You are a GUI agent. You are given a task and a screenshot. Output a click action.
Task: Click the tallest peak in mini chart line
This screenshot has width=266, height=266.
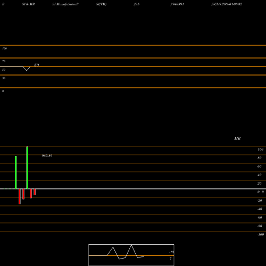pyautogui.click(x=131, y=245)
